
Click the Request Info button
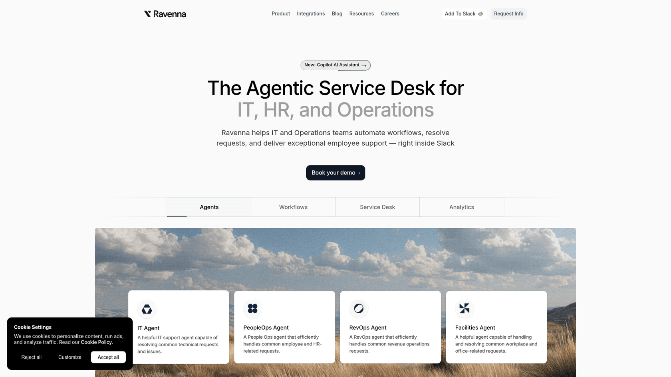click(508, 14)
